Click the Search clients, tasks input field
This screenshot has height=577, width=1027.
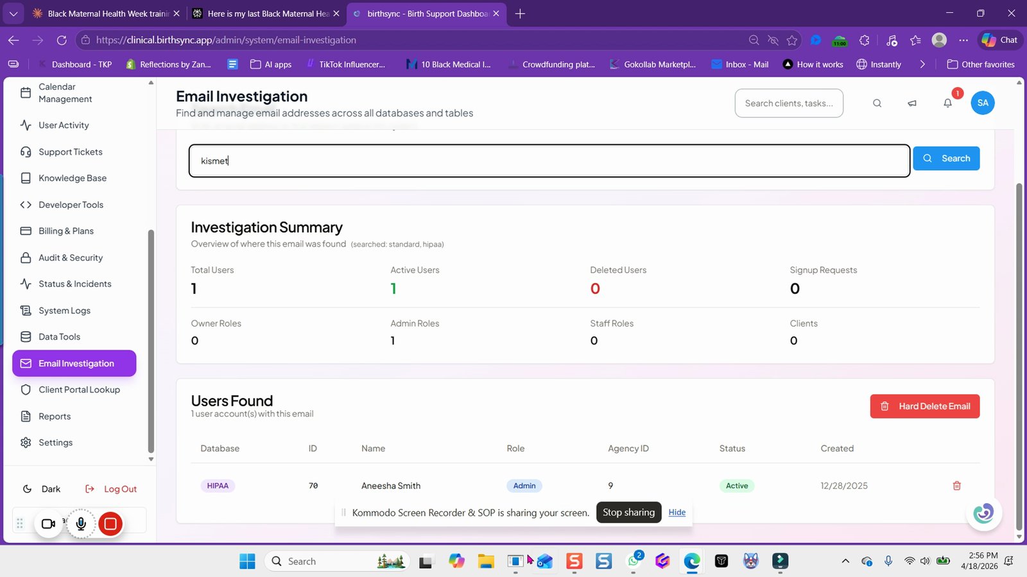pos(789,103)
